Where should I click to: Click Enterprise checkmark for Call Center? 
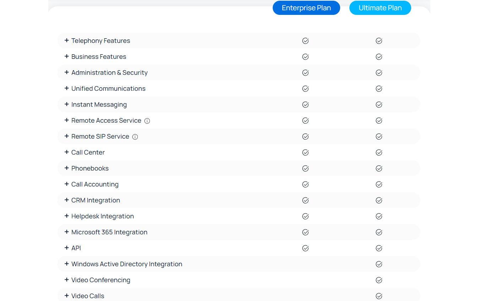305,152
